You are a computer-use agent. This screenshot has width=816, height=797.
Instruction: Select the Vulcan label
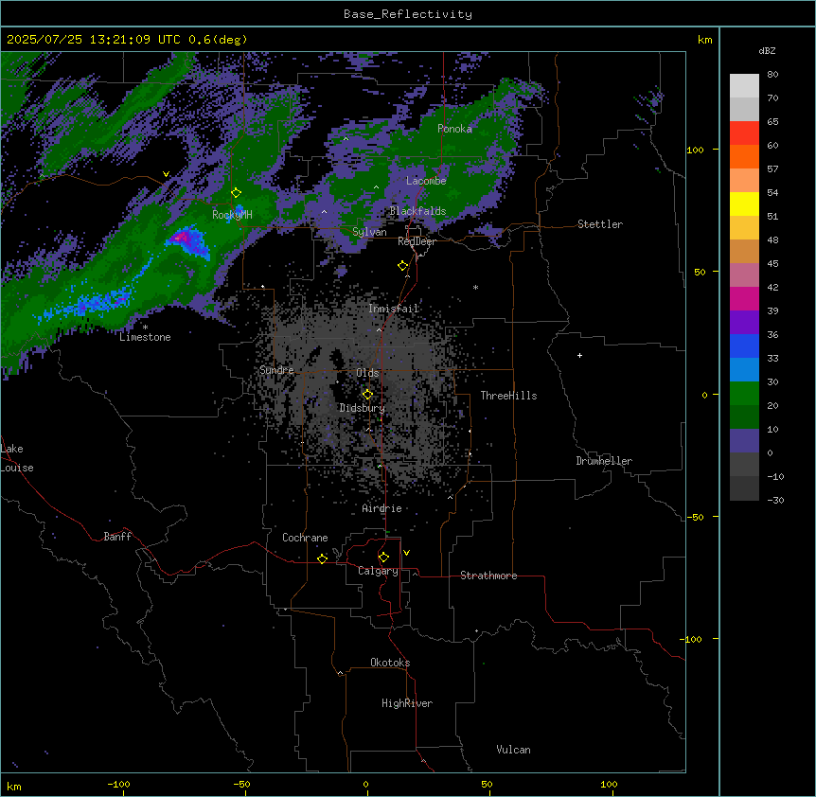click(x=513, y=750)
